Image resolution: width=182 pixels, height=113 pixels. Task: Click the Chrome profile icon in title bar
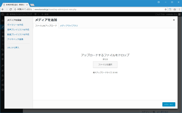[x=158, y=2]
